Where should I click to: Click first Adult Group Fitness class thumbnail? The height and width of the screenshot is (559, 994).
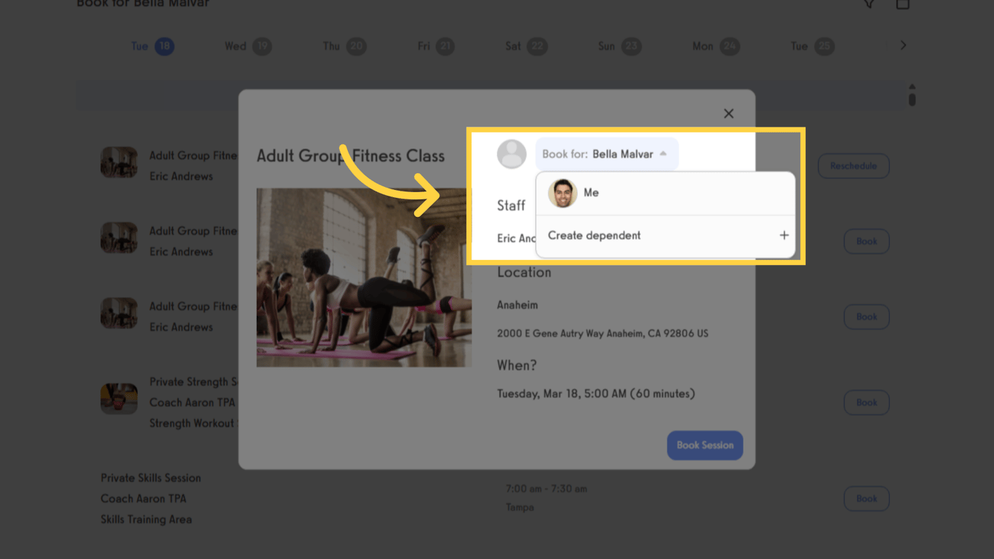click(x=119, y=162)
